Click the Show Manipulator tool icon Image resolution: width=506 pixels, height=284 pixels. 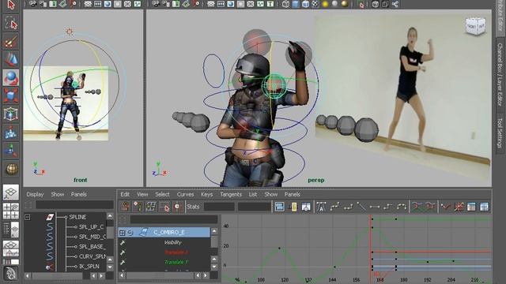tap(11, 151)
